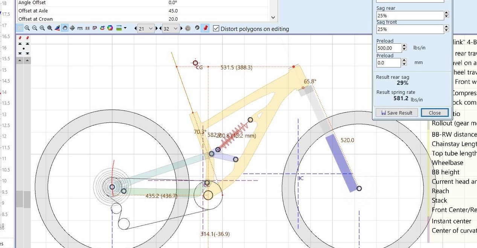Uncheck Distort polygons on editing
Image resolution: width=477 pixels, height=248 pixels.
216,29
